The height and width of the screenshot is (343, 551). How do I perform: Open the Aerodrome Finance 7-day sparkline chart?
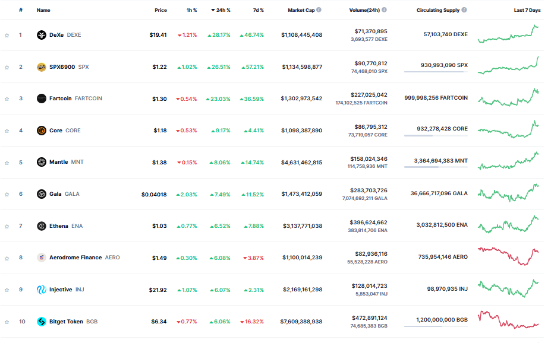pos(508,256)
